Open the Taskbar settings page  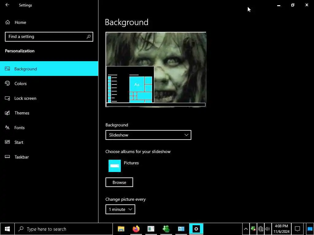(49, 157)
